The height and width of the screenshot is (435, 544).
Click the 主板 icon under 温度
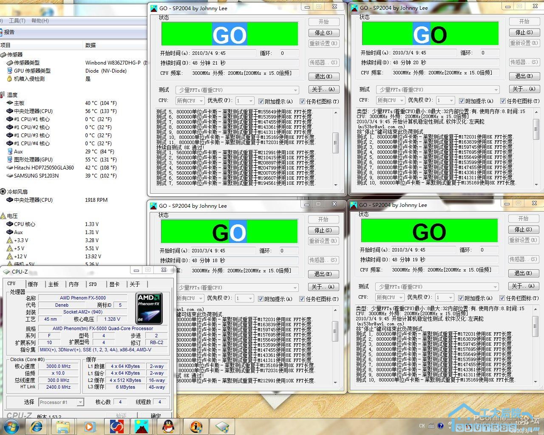[9, 103]
